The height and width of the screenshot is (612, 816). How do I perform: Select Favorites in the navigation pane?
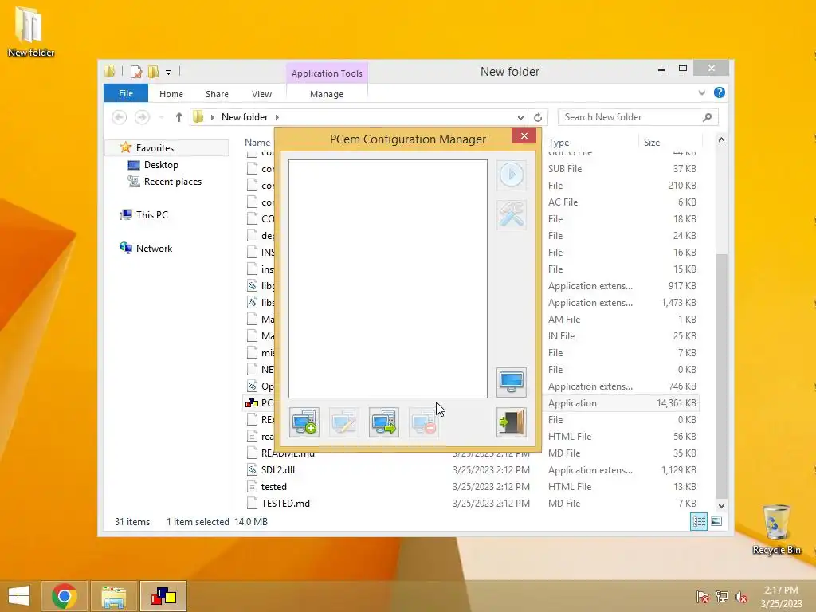[x=155, y=147]
